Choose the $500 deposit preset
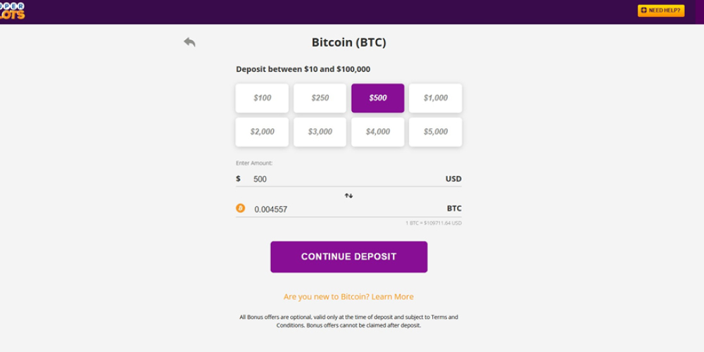 [x=377, y=98]
